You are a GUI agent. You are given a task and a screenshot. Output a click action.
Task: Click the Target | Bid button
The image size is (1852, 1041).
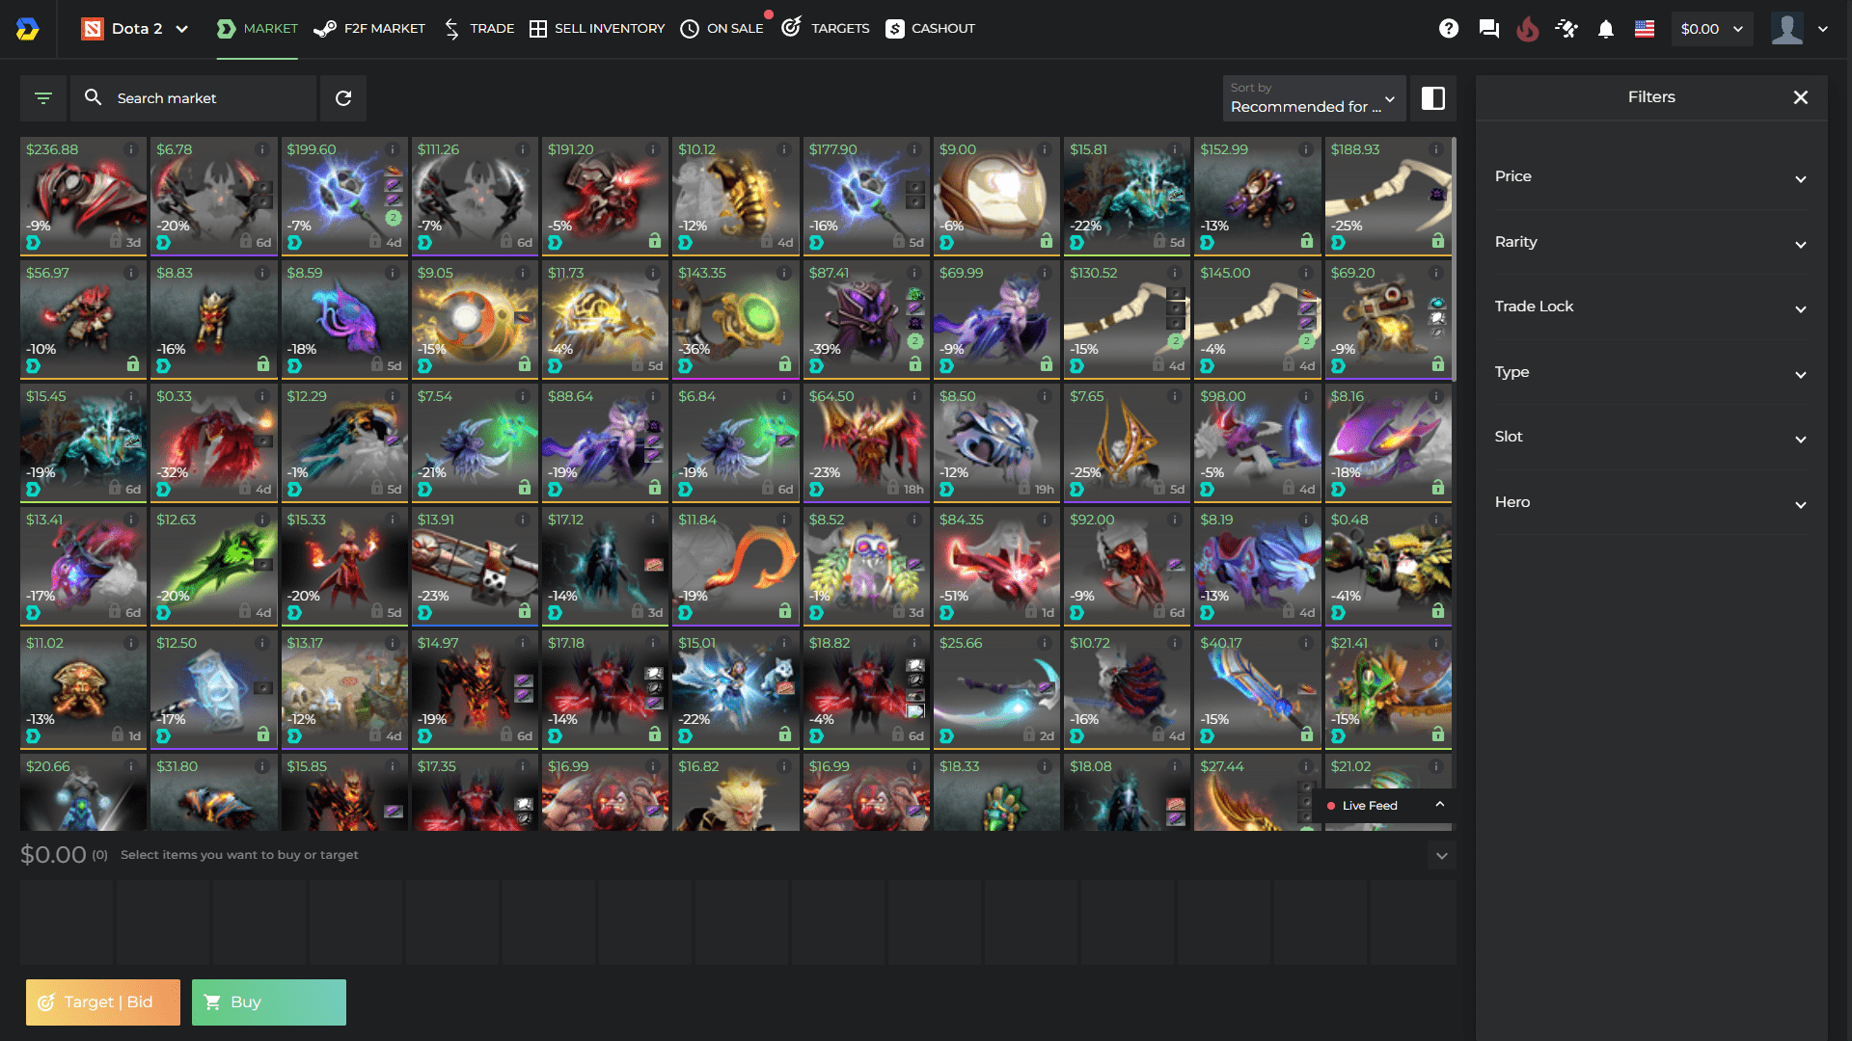point(101,1001)
